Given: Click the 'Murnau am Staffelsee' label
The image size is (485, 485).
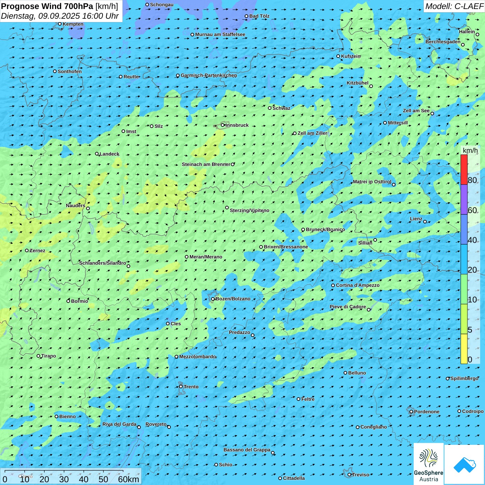Looking at the screenshot, I should point(220,34).
